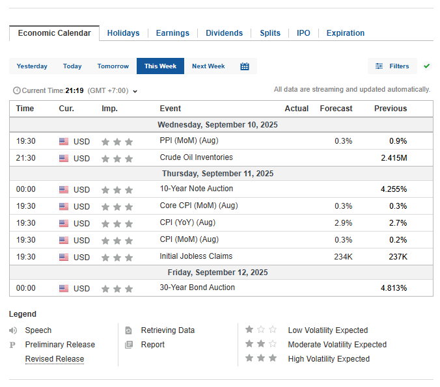Switch to Yesterday's events
Viewport: 440px width, 387px height.
(x=32, y=66)
